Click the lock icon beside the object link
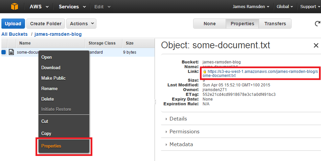Image resolution: width=321 pixels, height=161 pixels. tap(205, 72)
